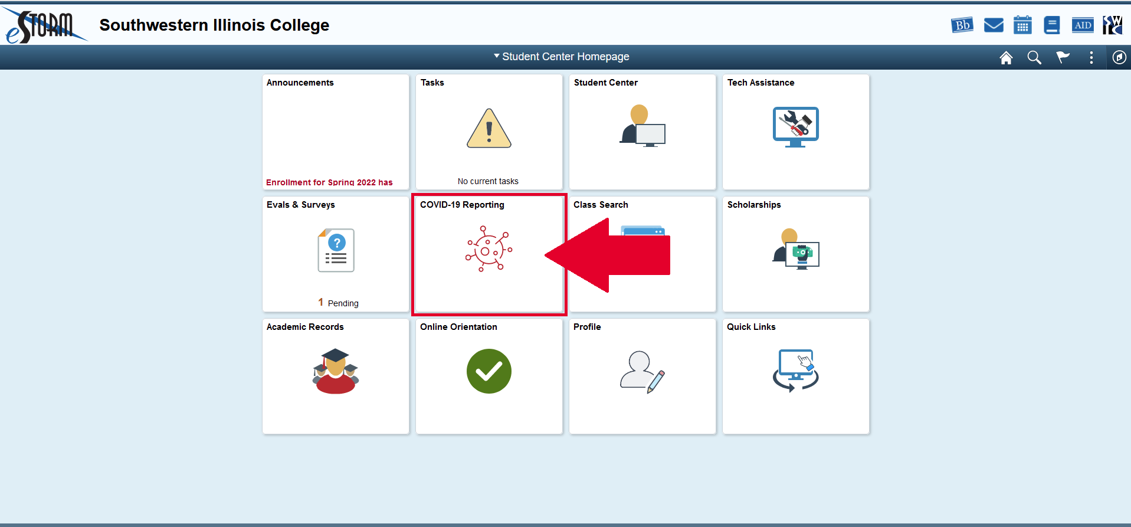1131x527 pixels.
Task: Open the Online Orientation tile
Action: click(x=489, y=376)
